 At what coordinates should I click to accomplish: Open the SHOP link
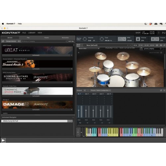click(138, 33)
